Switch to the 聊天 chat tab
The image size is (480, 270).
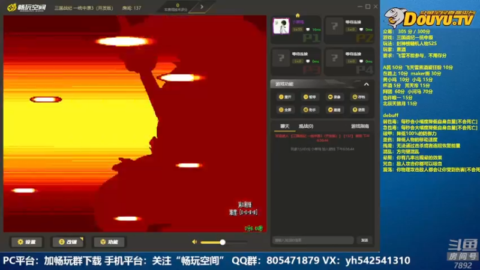pyautogui.click(x=284, y=126)
